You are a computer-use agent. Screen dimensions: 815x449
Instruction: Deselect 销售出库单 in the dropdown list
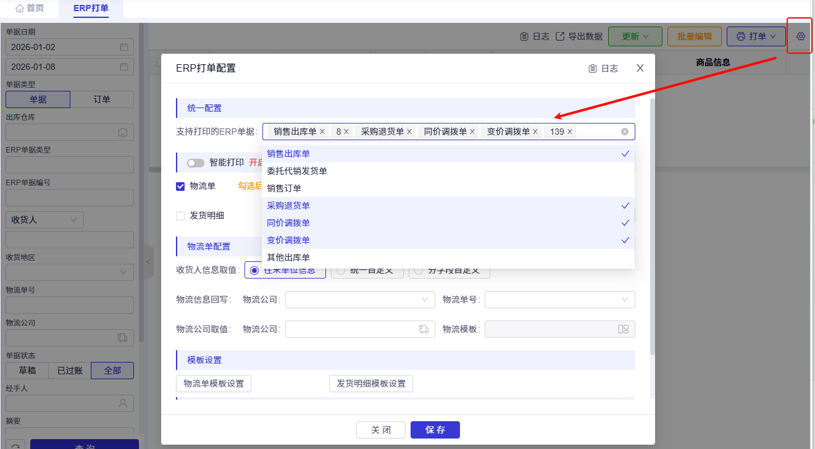pos(448,154)
